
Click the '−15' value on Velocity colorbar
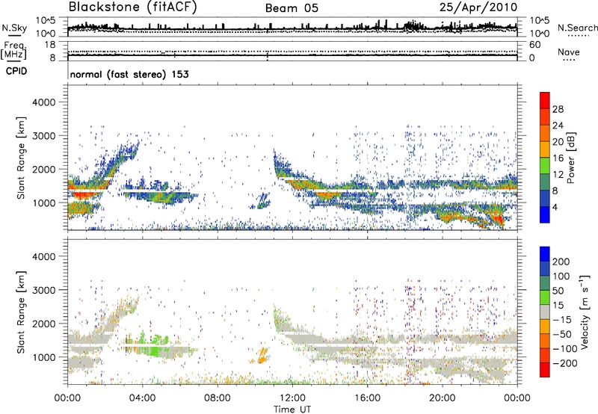tap(562, 320)
